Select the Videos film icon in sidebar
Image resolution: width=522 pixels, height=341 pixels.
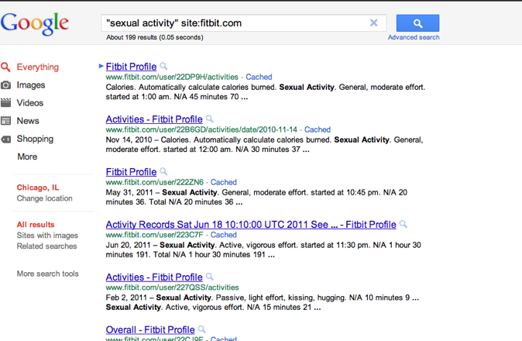(x=6, y=103)
